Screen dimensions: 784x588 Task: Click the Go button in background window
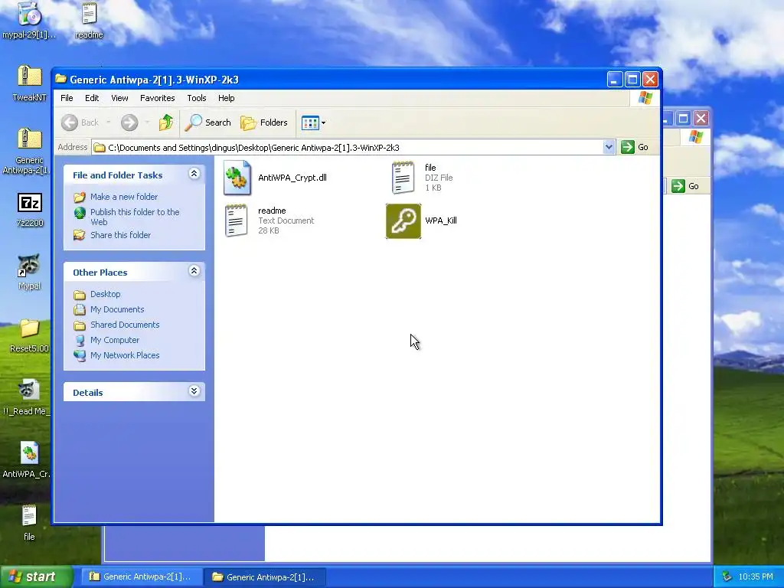click(x=685, y=186)
